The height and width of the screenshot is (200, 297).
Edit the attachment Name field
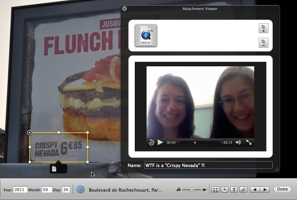pyautogui.click(x=208, y=166)
